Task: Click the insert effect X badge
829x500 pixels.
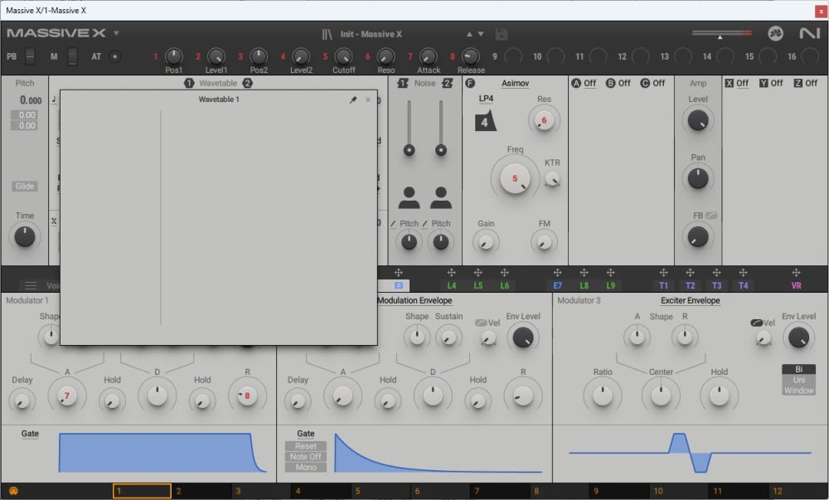Action: (x=729, y=83)
